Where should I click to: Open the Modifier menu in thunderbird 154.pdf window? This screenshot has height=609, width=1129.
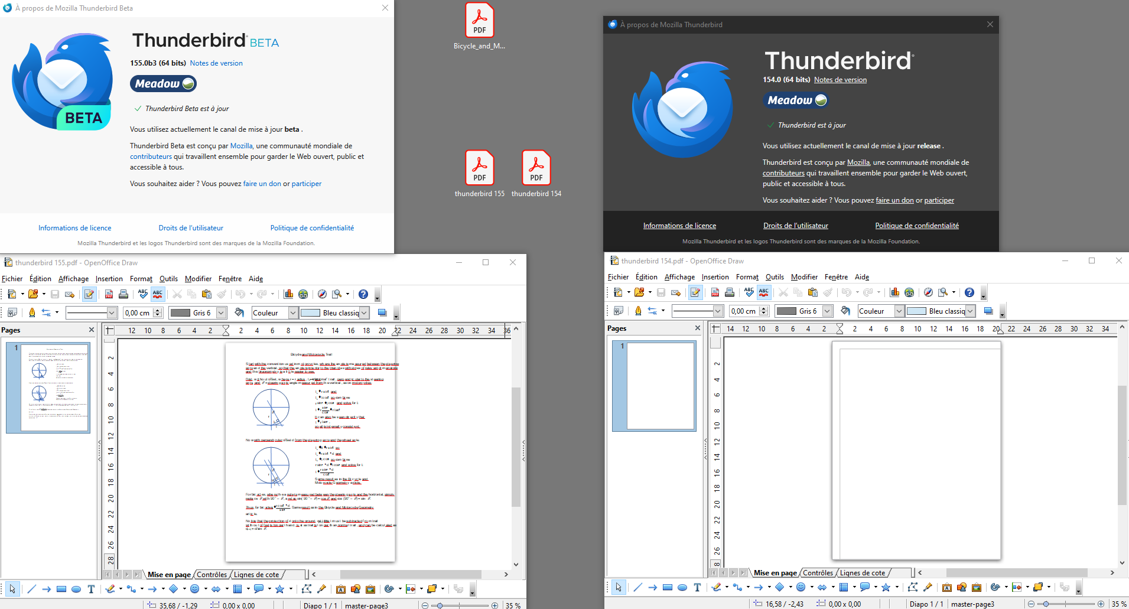804,277
